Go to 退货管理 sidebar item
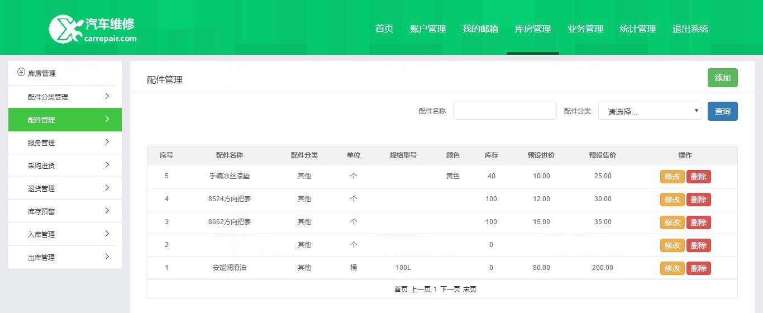 (41, 188)
